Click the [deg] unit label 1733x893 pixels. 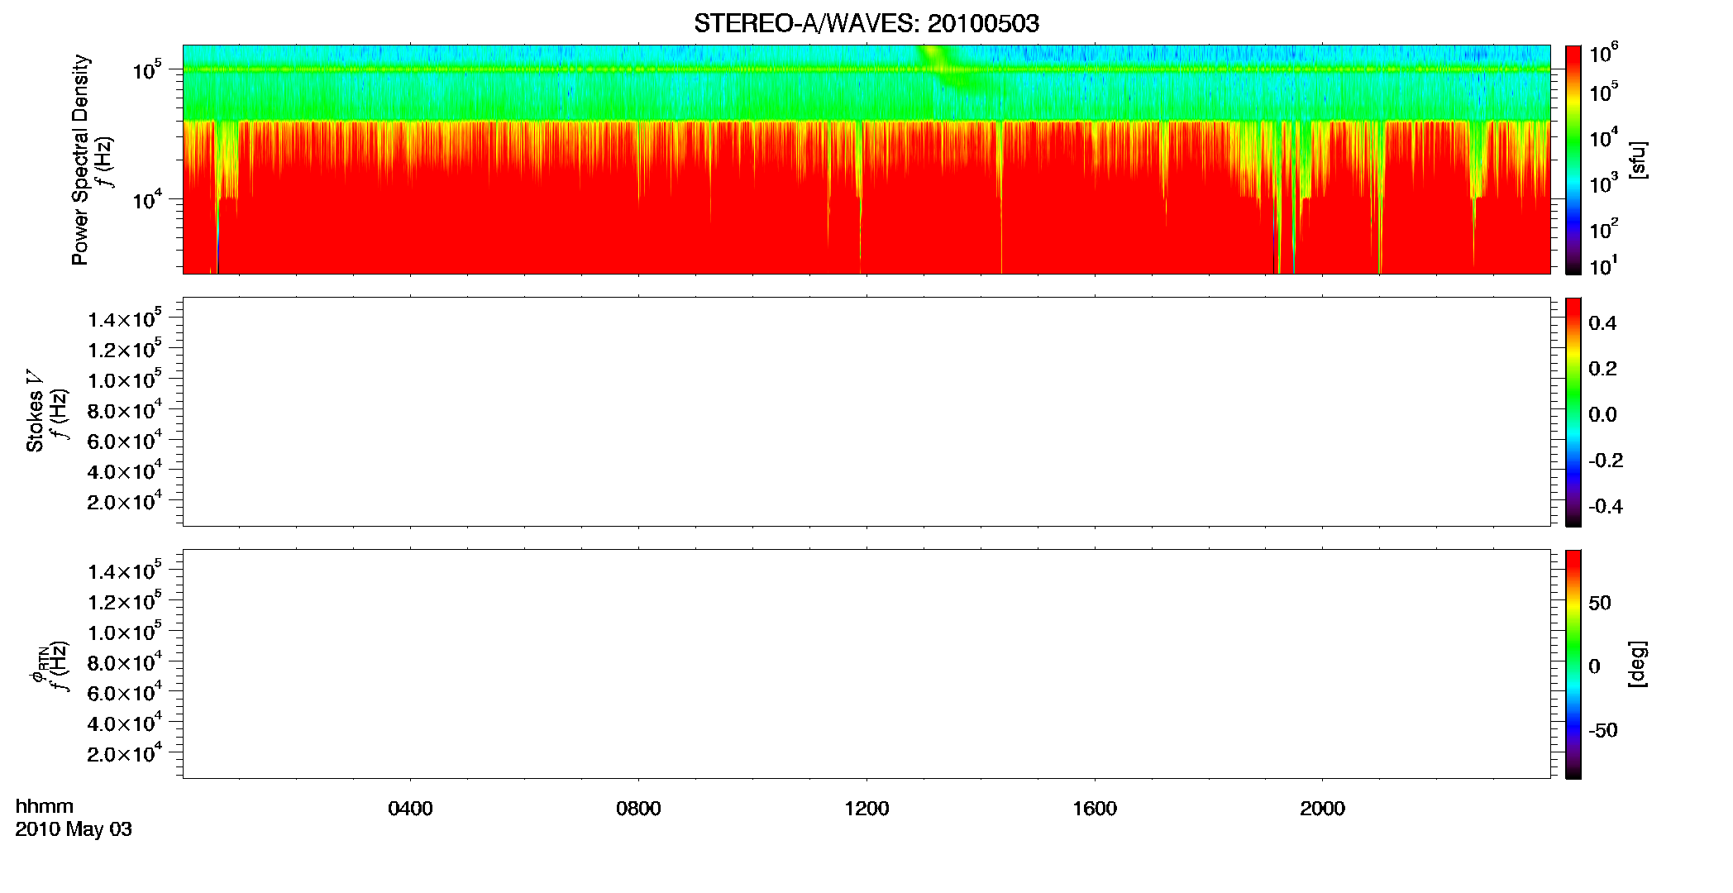point(1636,663)
